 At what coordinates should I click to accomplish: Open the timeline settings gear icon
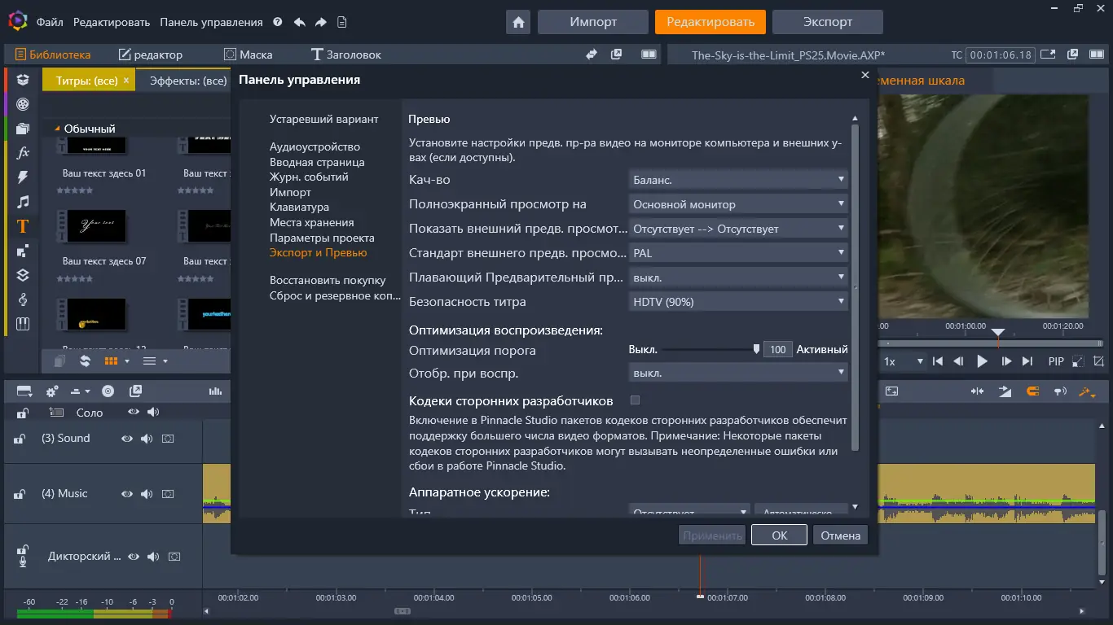51,391
